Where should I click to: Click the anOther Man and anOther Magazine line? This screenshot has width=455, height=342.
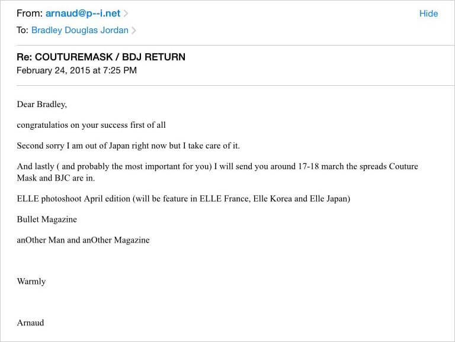coord(84,240)
